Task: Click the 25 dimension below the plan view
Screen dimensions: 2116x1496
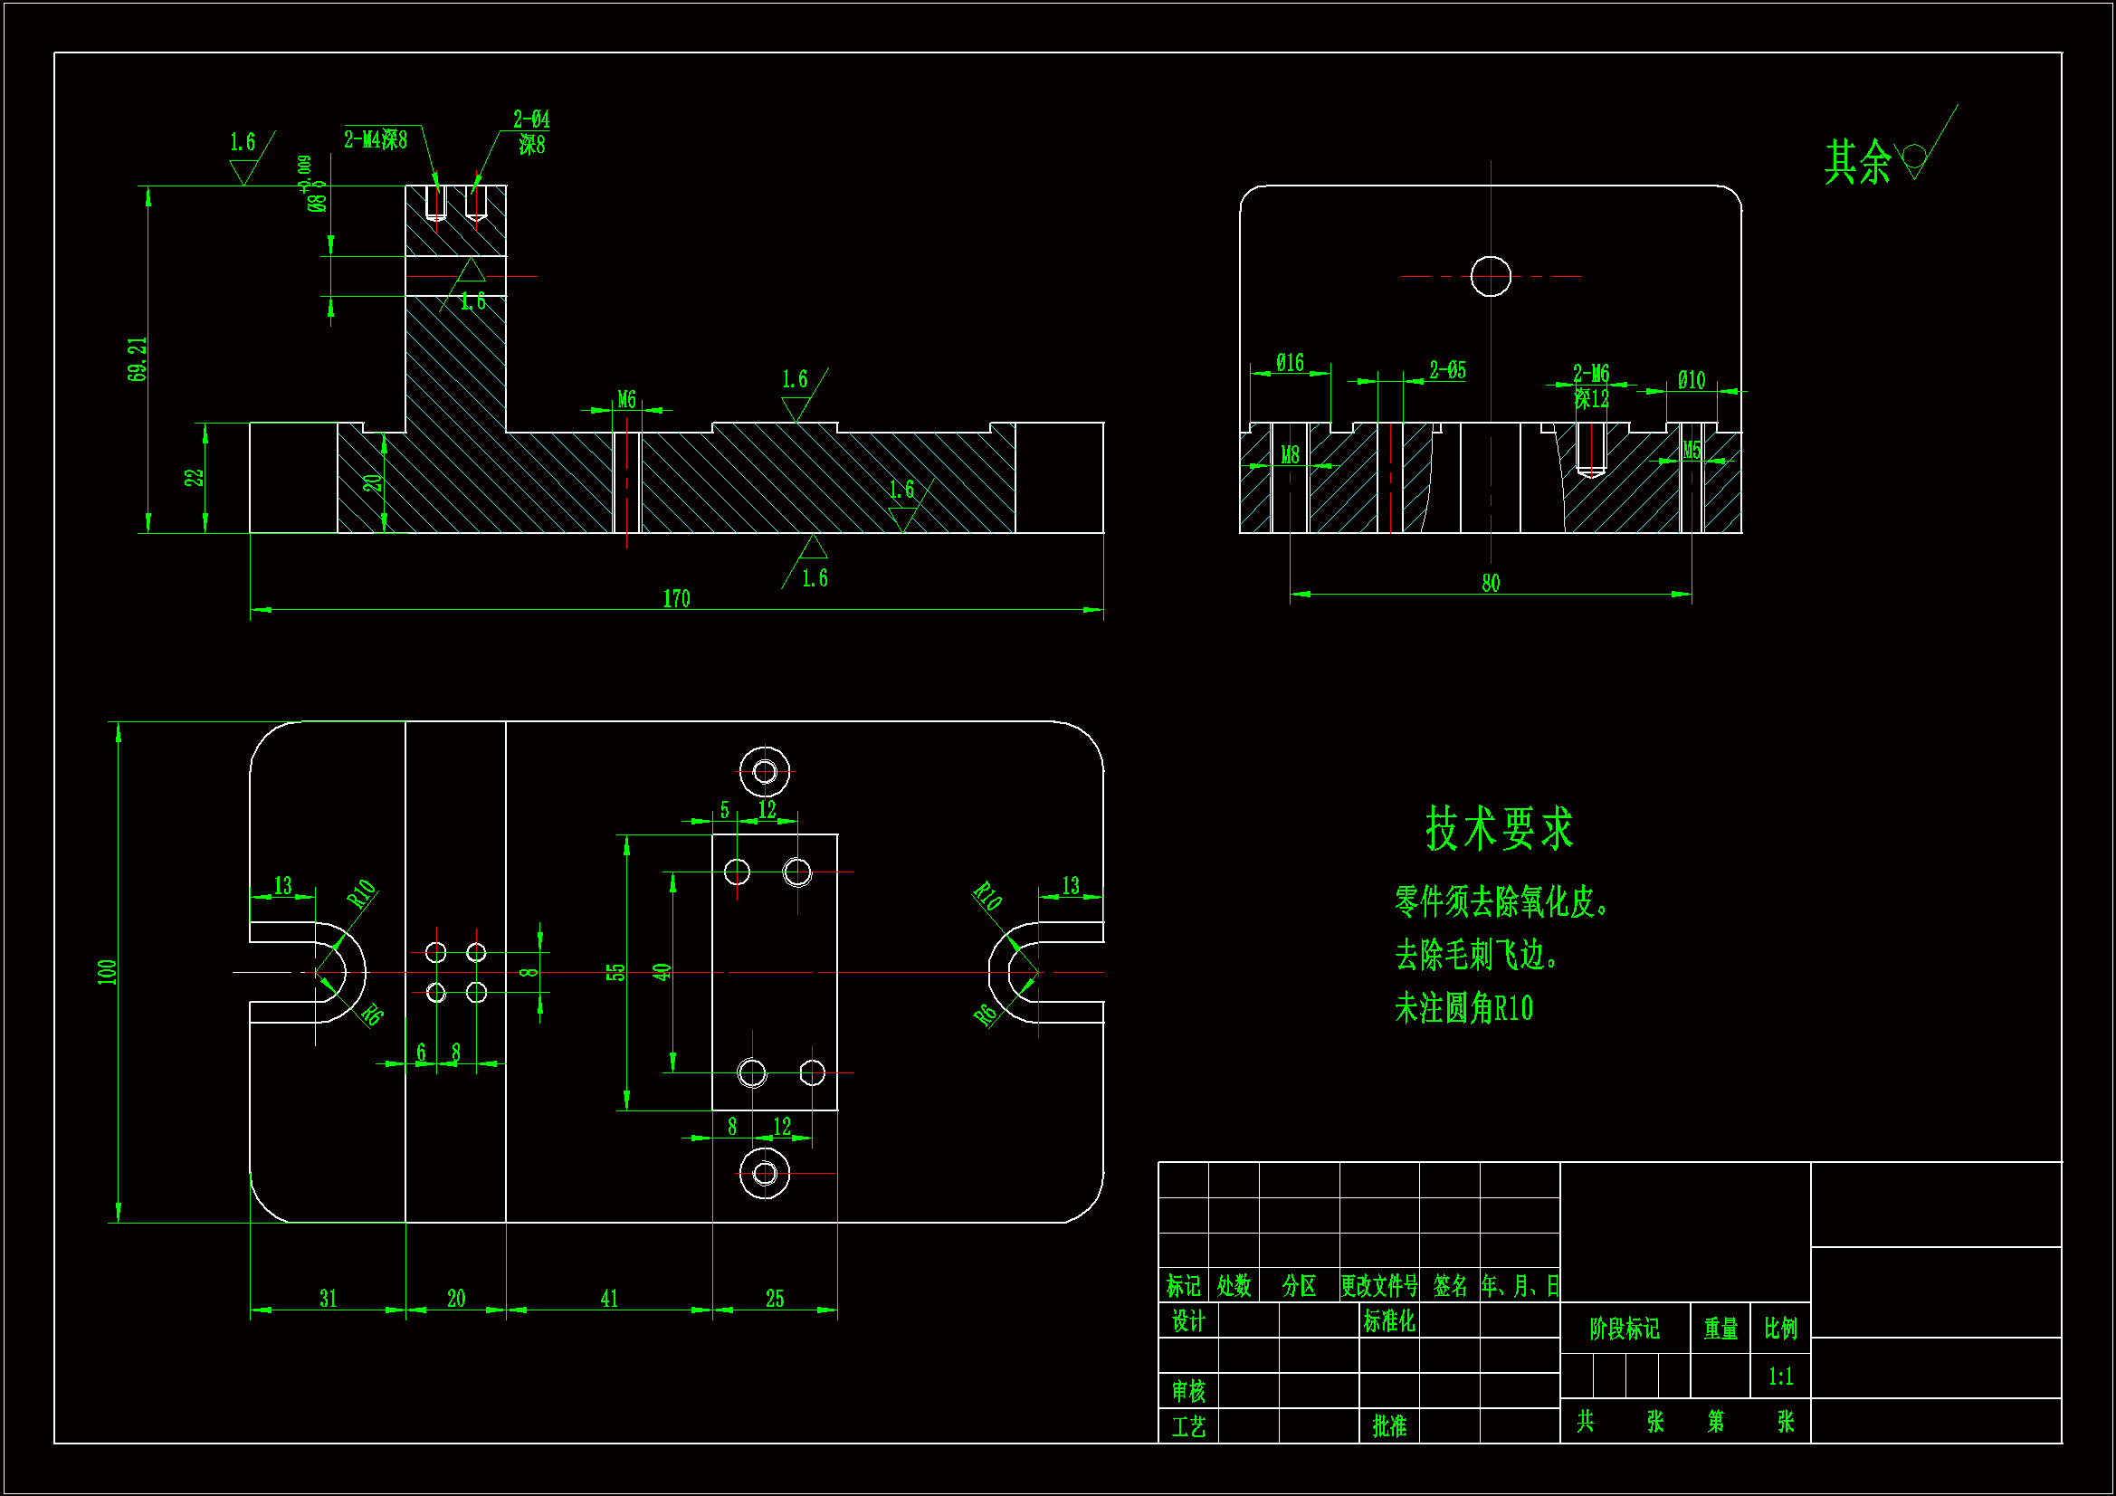Action: point(775,1298)
